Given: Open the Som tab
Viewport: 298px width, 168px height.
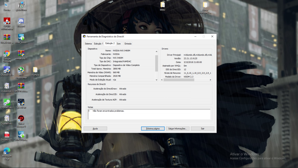Looking at the screenshot, I should coord(119,44).
